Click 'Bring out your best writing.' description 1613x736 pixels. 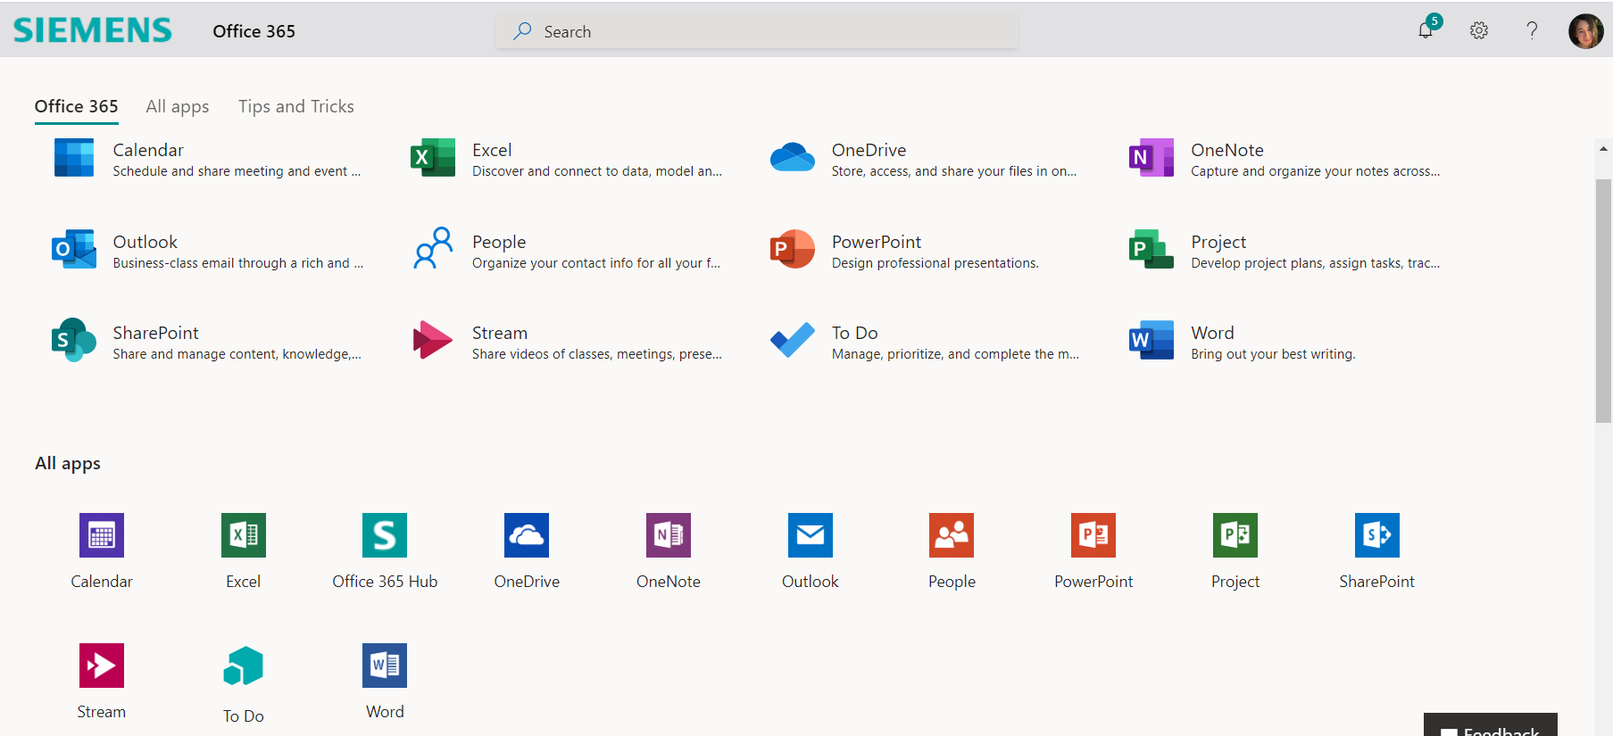1273,354
